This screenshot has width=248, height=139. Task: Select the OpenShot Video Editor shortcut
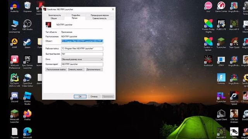pos(28,80)
